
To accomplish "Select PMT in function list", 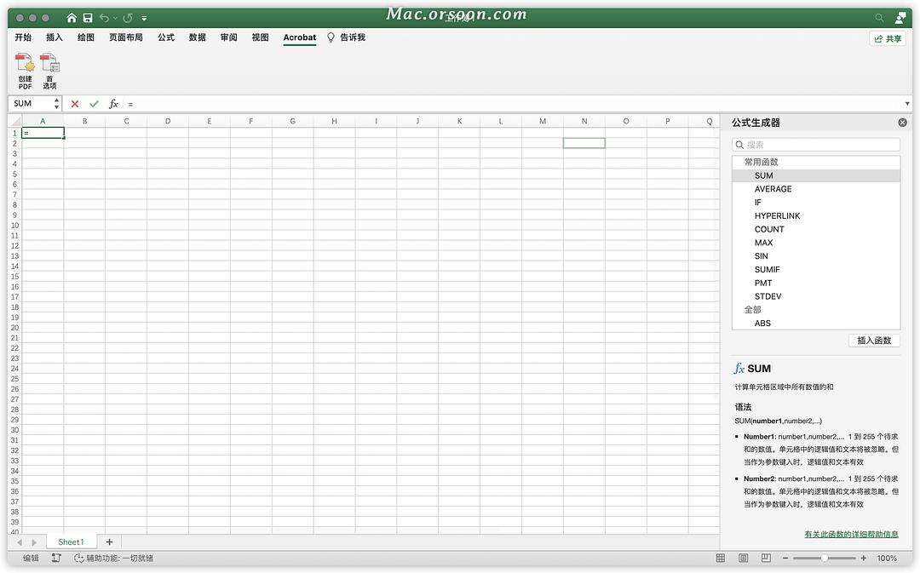I will point(816,284).
